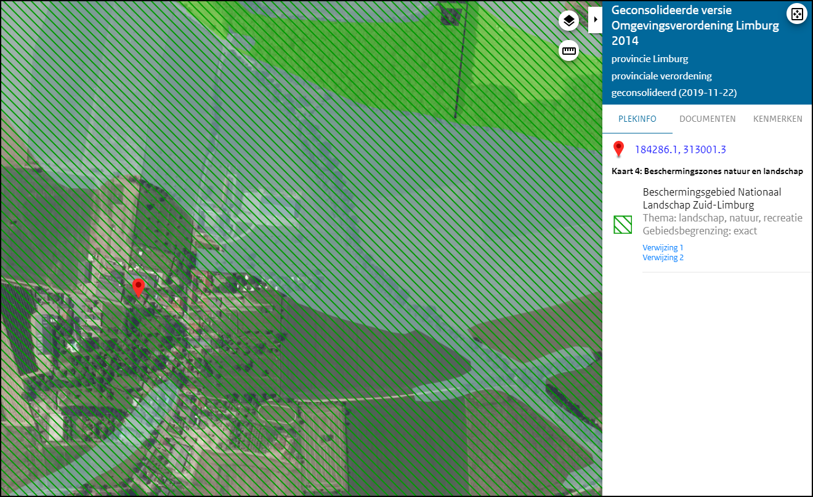Click the plan title 'Geconsolideerde versie Omgevingsverordening Limburg 2014'

695,26
